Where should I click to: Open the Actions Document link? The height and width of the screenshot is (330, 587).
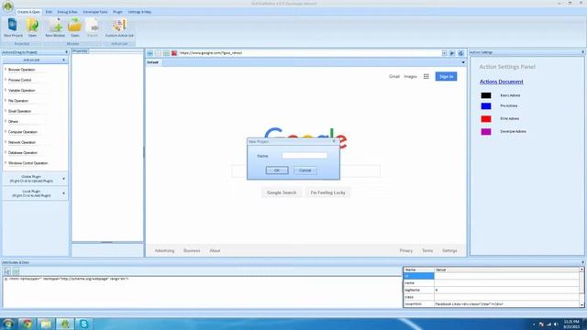(x=502, y=82)
